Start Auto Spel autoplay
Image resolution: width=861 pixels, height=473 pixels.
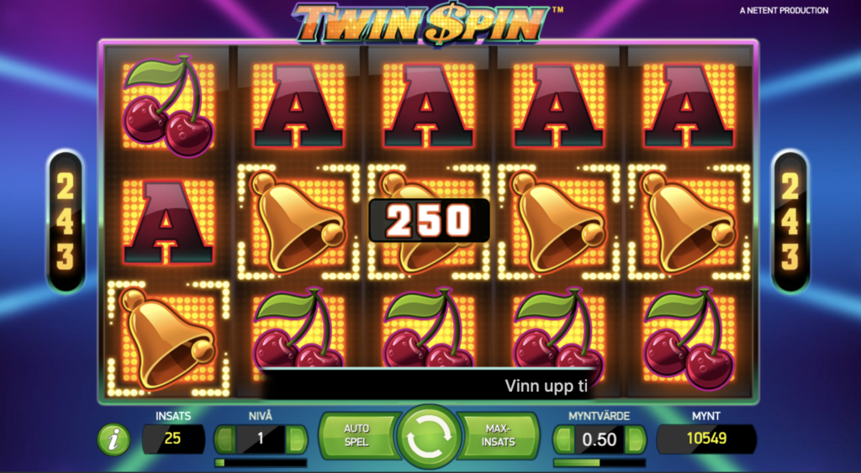357,435
